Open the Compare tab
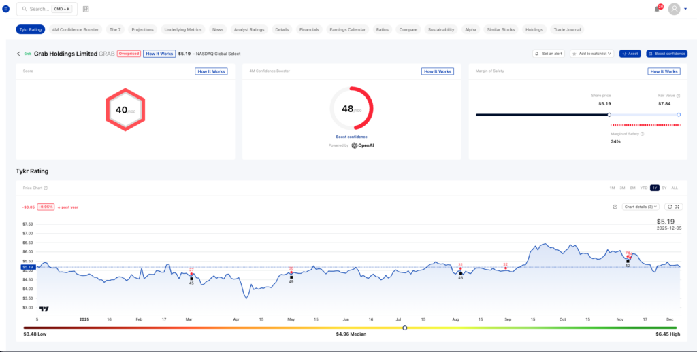The image size is (697, 352). 408,29
